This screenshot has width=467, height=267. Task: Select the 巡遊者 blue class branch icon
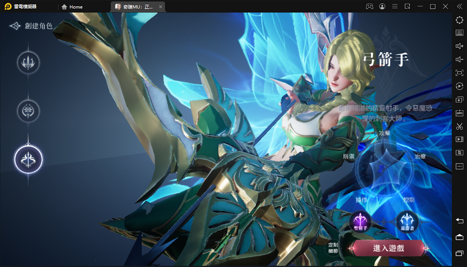coord(407,222)
